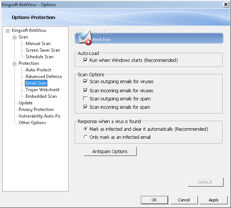Image resolution: width=231 pixels, height=208 pixels.
Task: Select the Protection node label
Action: click(29, 63)
